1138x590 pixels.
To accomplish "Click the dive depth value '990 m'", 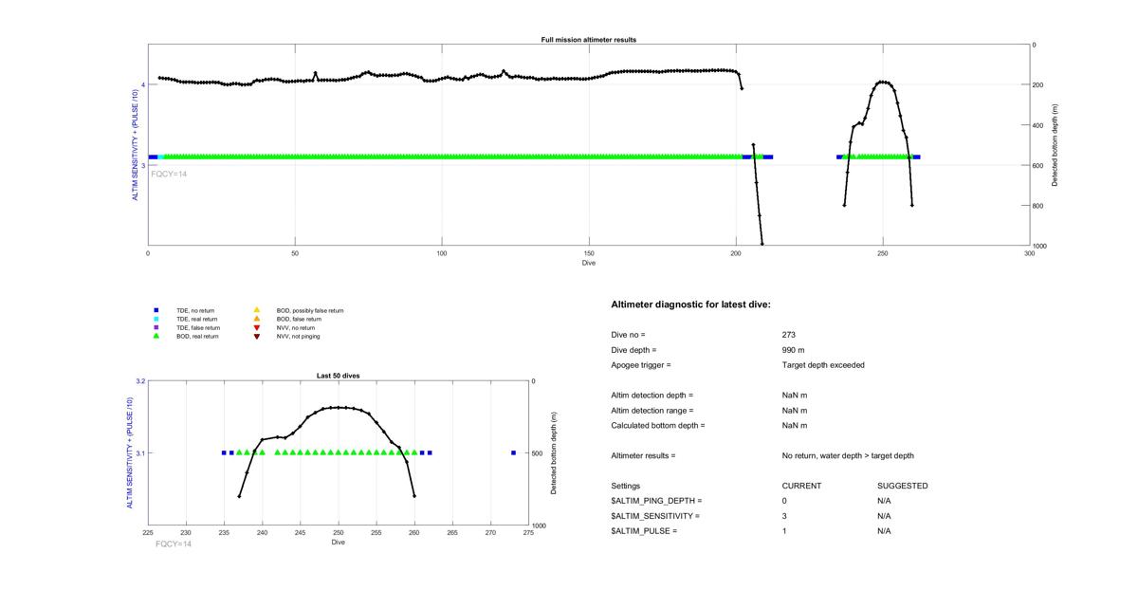I will coord(795,350).
